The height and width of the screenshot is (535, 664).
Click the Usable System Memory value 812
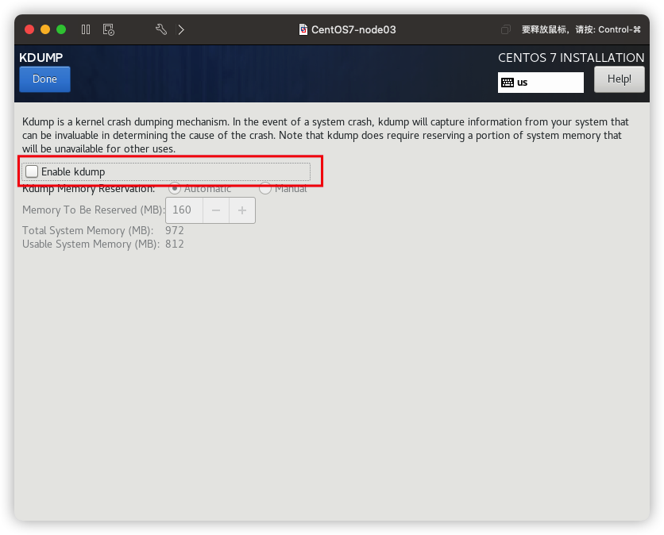[x=175, y=244]
